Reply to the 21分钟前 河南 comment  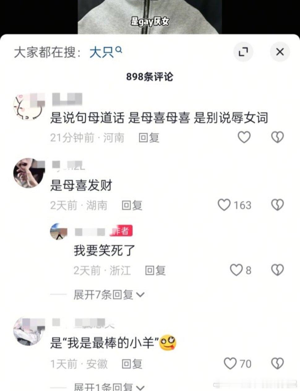[x=149, y=137]
